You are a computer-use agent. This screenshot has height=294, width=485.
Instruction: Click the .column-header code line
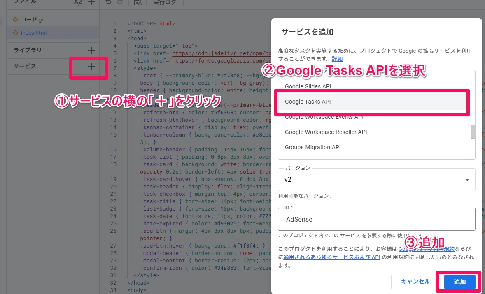pos(206,150)
